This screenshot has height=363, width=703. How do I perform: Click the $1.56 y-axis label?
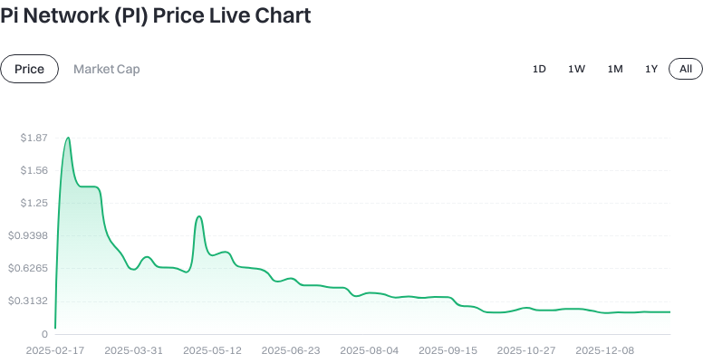point(34,170)
